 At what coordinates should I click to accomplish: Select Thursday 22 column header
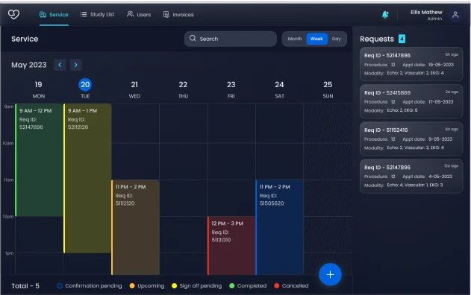pos(183,89)
